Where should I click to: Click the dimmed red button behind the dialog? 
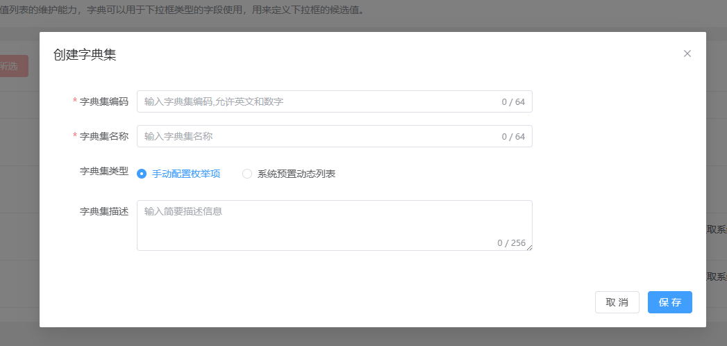(x=14, y=66)
